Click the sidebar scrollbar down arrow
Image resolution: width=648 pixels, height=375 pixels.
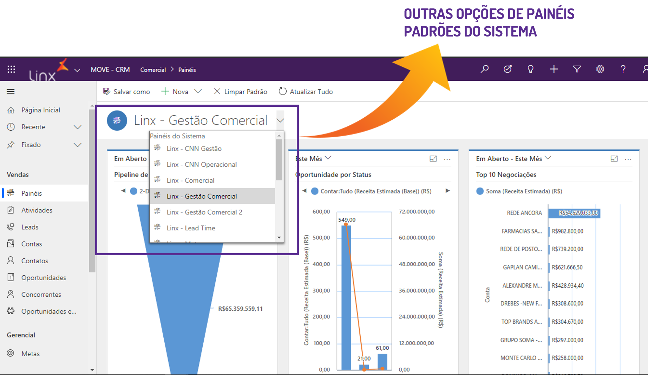click(92, 370)
